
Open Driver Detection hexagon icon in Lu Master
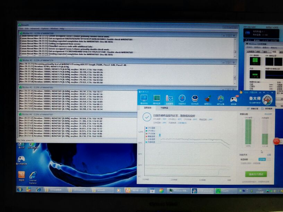click(195, 100)
